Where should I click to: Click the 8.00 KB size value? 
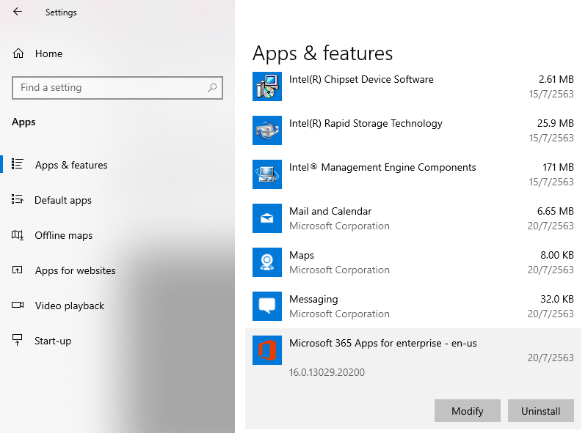pyautogui.click(x=557, y=255)
